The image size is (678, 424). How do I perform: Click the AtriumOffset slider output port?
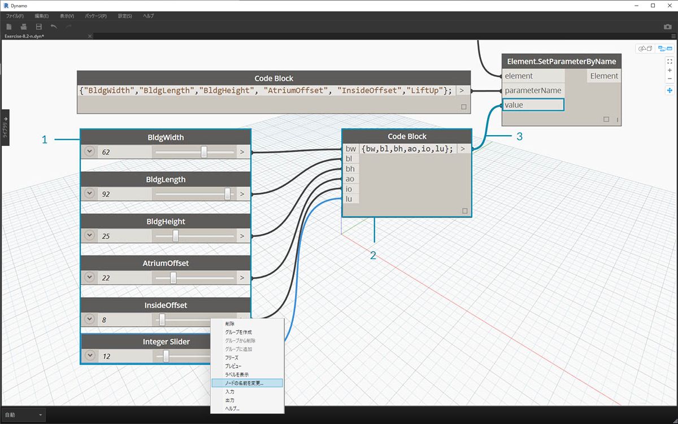(242, 278)
